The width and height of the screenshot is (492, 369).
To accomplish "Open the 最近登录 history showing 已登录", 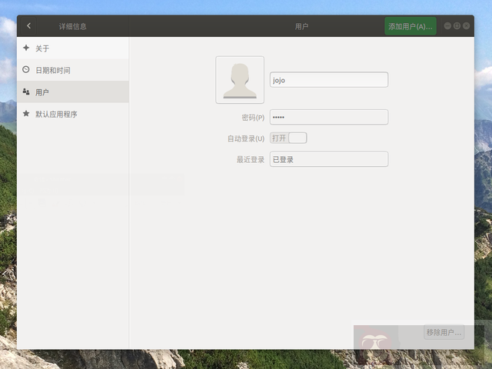I will 328,159.
